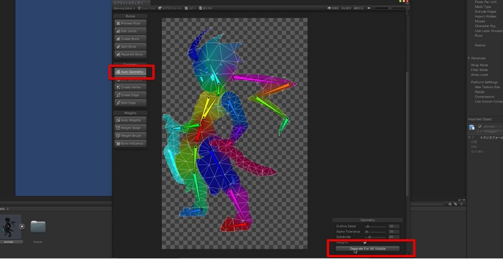The height and width of the screenshot is (259, 503).
Task: Select the Split Edge tool
Action: [x=130, y=103]
